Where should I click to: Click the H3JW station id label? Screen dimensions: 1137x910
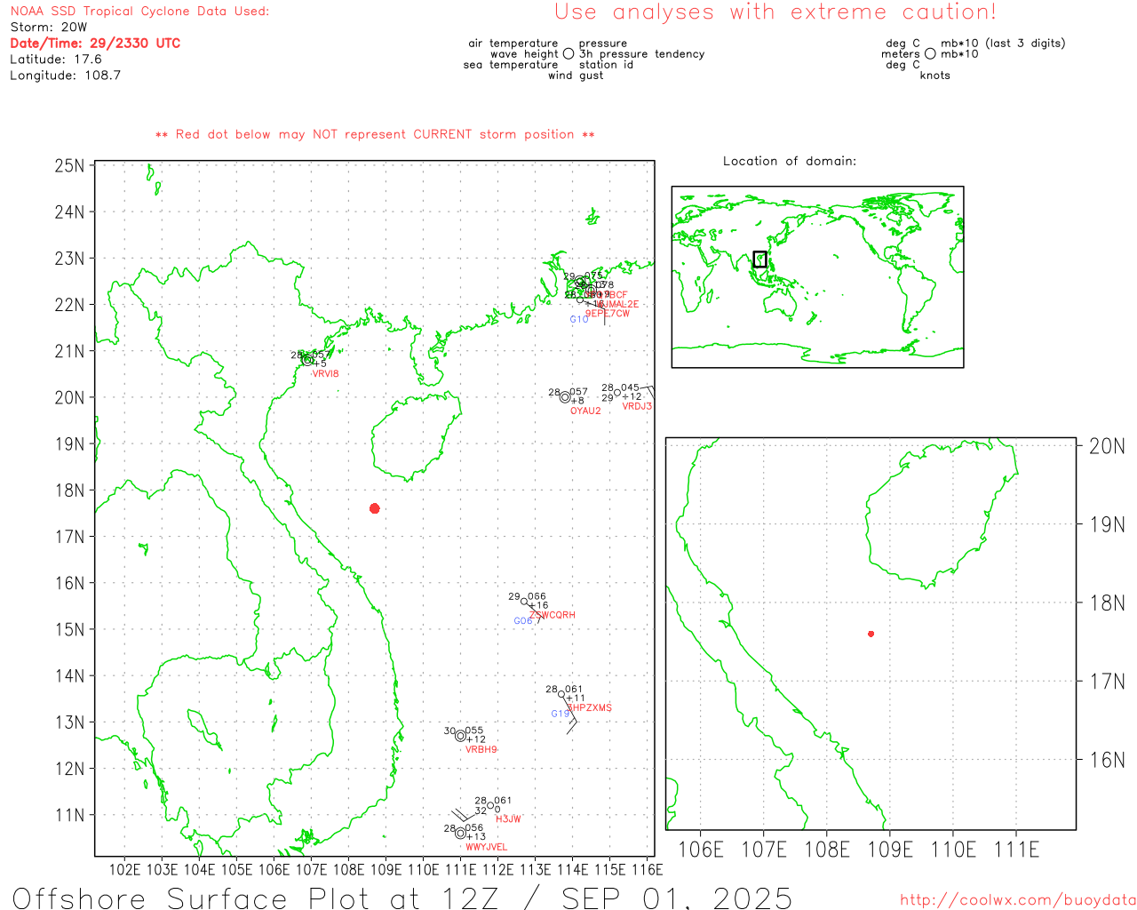[x=509, y=819]
